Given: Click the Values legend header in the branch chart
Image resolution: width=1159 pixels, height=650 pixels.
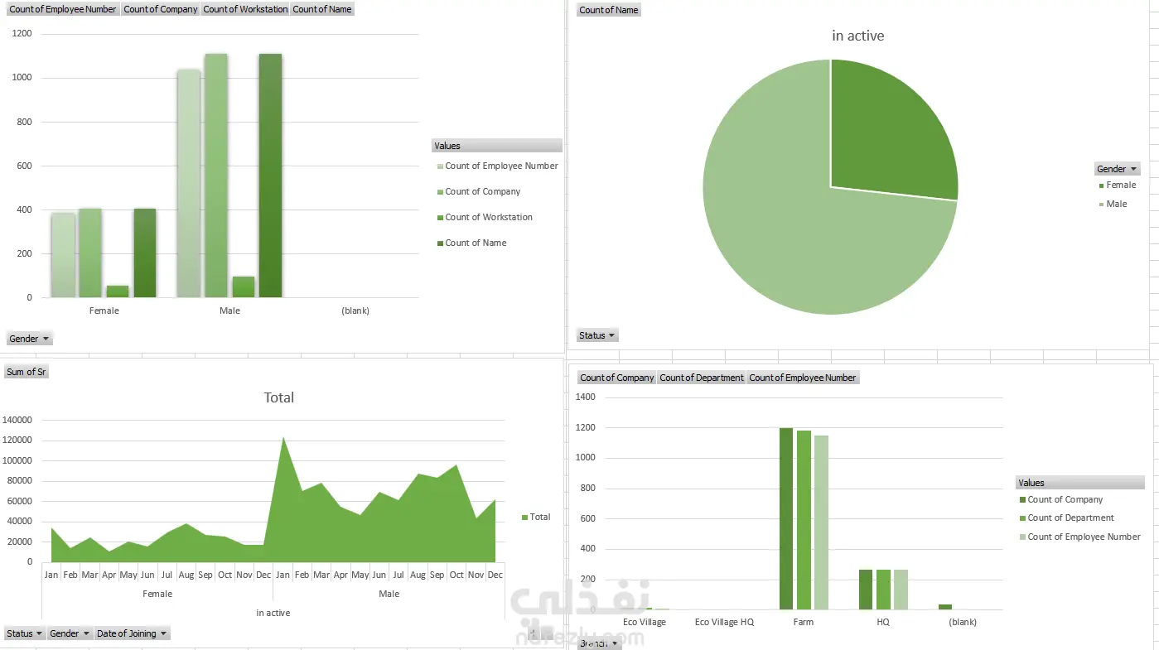Looking at the screenshot, I should pyautogui.click(x=1080, y=483).
